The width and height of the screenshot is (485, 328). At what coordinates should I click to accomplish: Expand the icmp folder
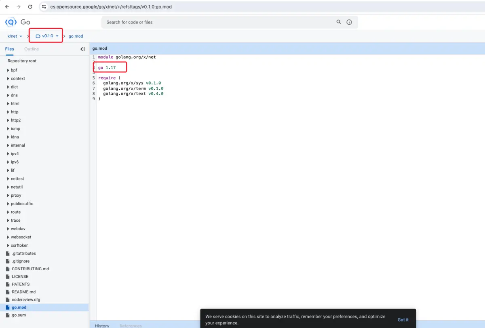8,129
